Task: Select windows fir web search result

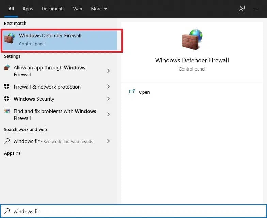Action: [59, 141]
